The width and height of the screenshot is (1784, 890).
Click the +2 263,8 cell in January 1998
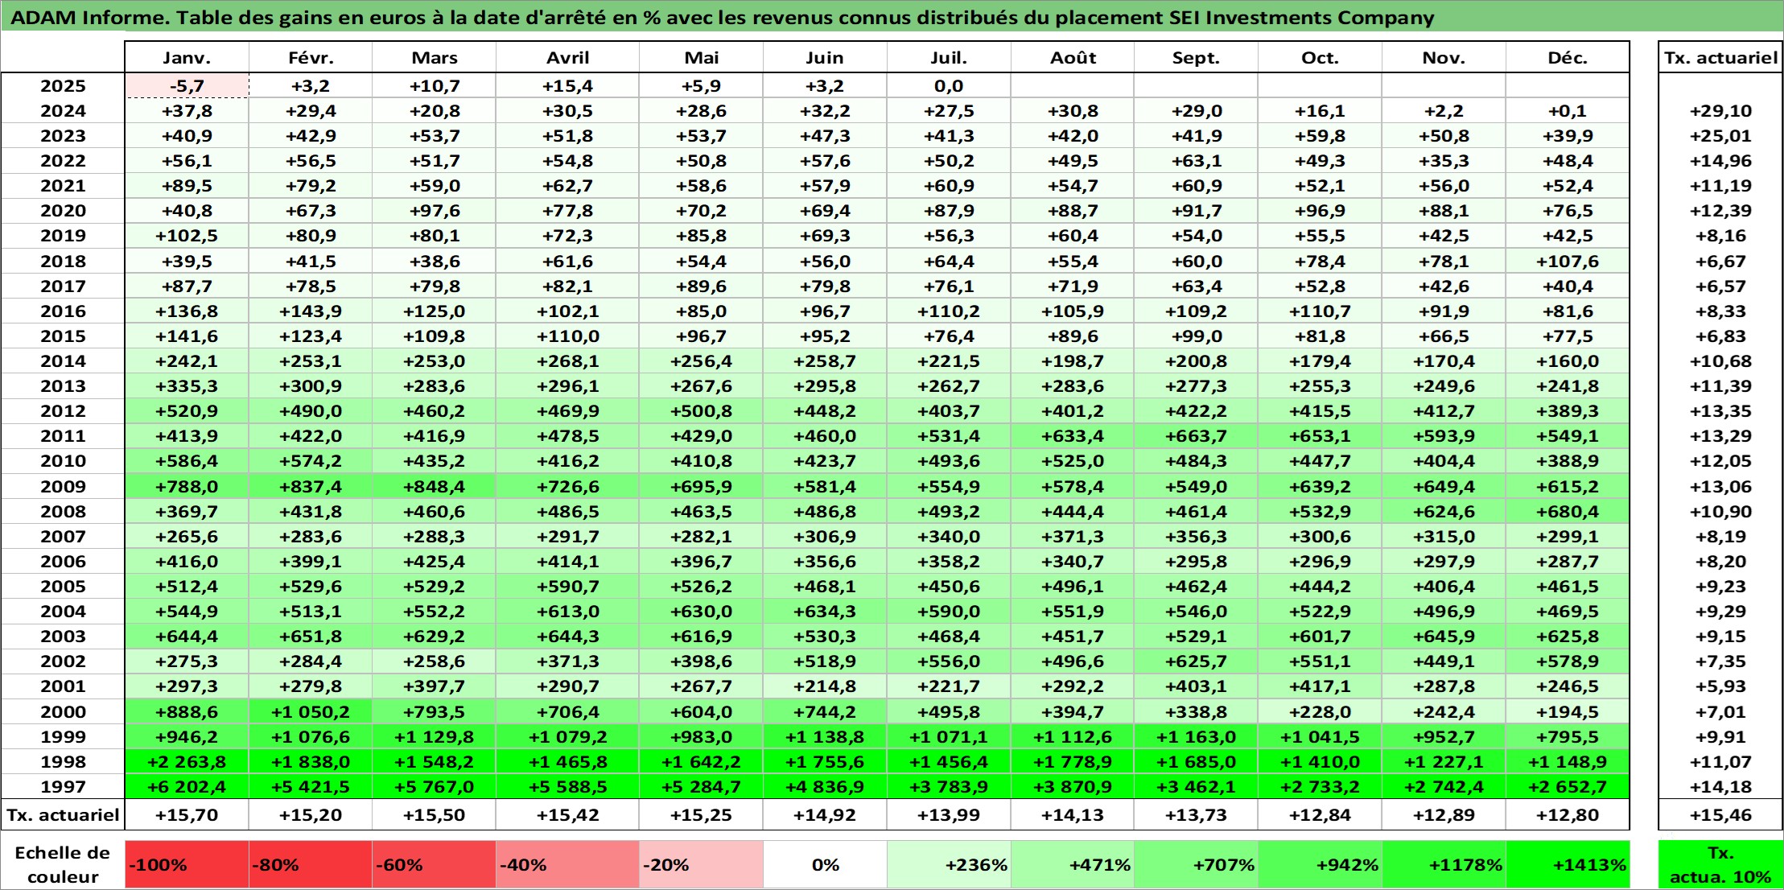tap(187, 762)
